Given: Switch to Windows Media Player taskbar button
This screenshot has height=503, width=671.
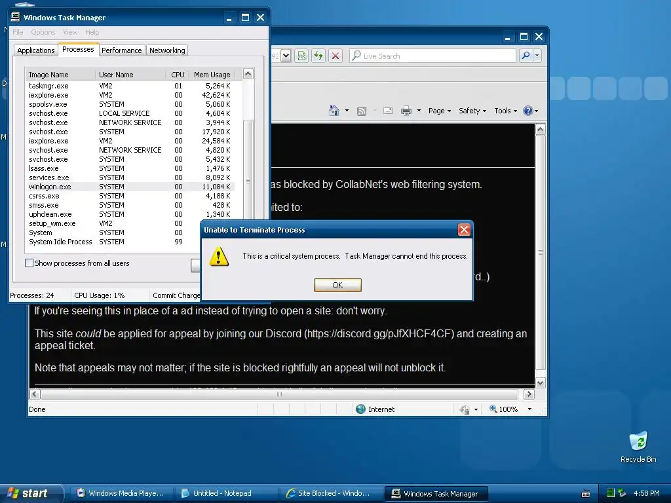Looking at the screenshot, I should coord(121,493).
